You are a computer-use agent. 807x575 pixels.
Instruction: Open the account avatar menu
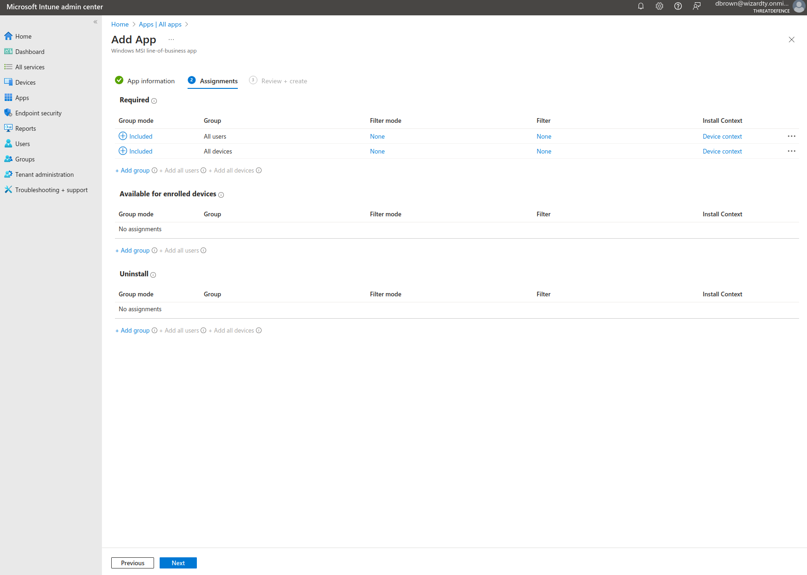(x=799, y=7)
